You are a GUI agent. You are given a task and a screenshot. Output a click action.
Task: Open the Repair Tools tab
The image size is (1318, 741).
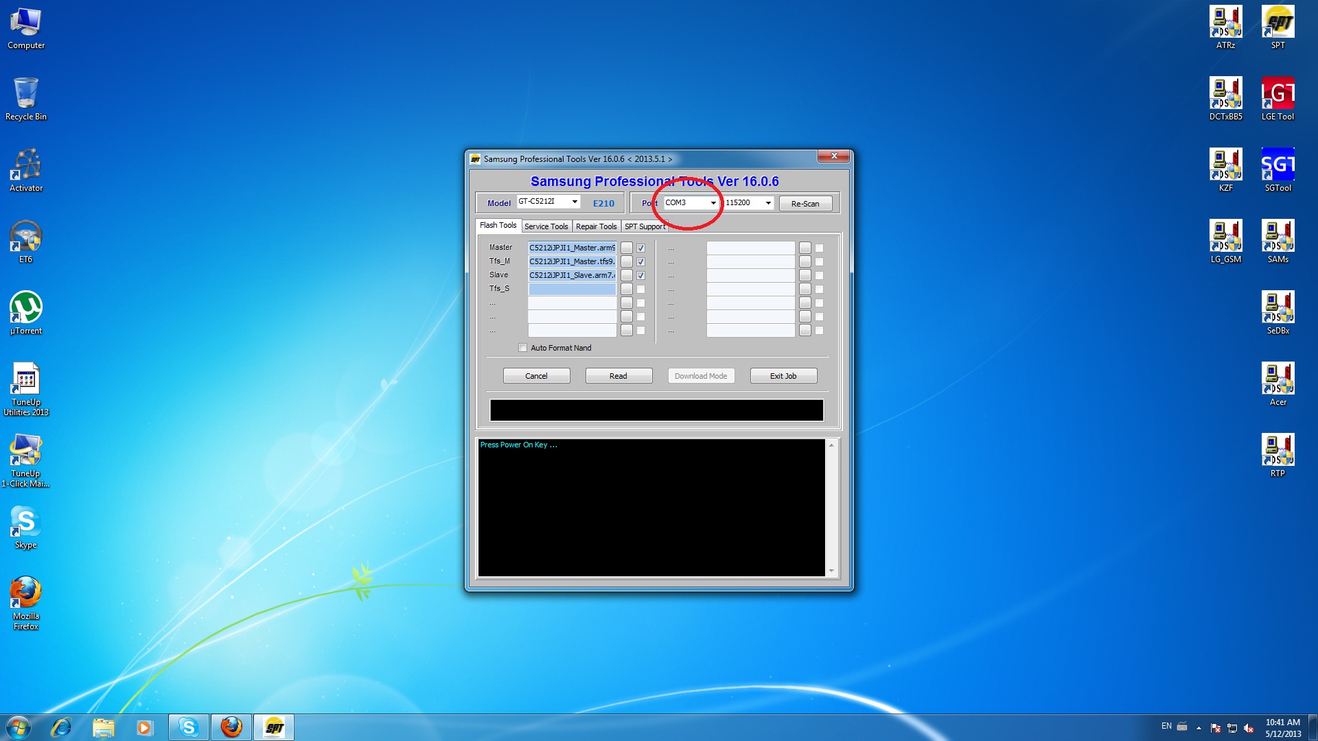pos(596,226)
